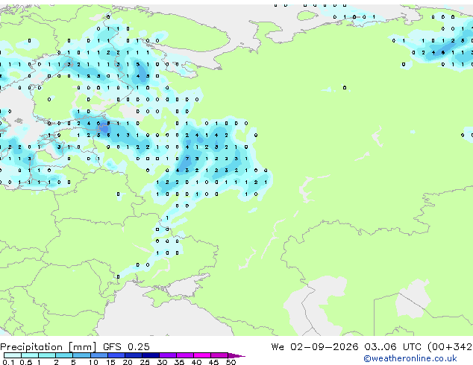Viewport: 473px width, 365px height.
Task: Select the '[mm]' unit label
Action: [x=83, y=347]
